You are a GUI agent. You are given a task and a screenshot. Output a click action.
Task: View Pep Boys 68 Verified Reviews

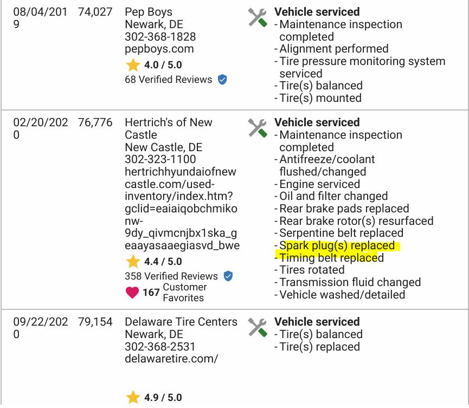point(168,80)
